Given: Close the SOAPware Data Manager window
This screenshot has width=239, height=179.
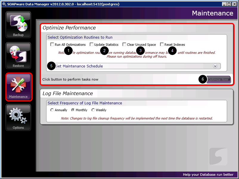Looking at the screenshot, I should [234, 4].
